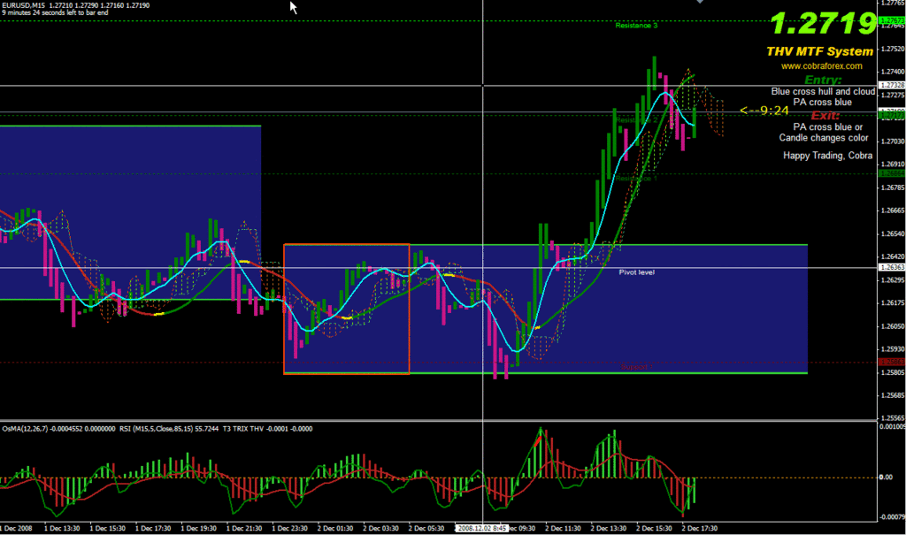The width and height of the screenshot is (906, 535).
Task: Click the '2 Dec 17:30' time axis label
Action: (x=700, y=528)
